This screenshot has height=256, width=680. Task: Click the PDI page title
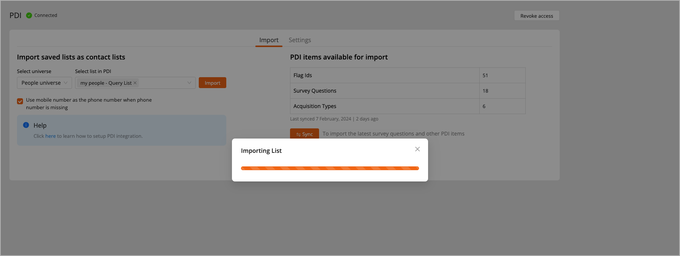(15, 15)
